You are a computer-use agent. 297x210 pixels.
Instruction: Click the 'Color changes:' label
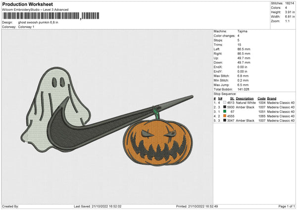224,36
